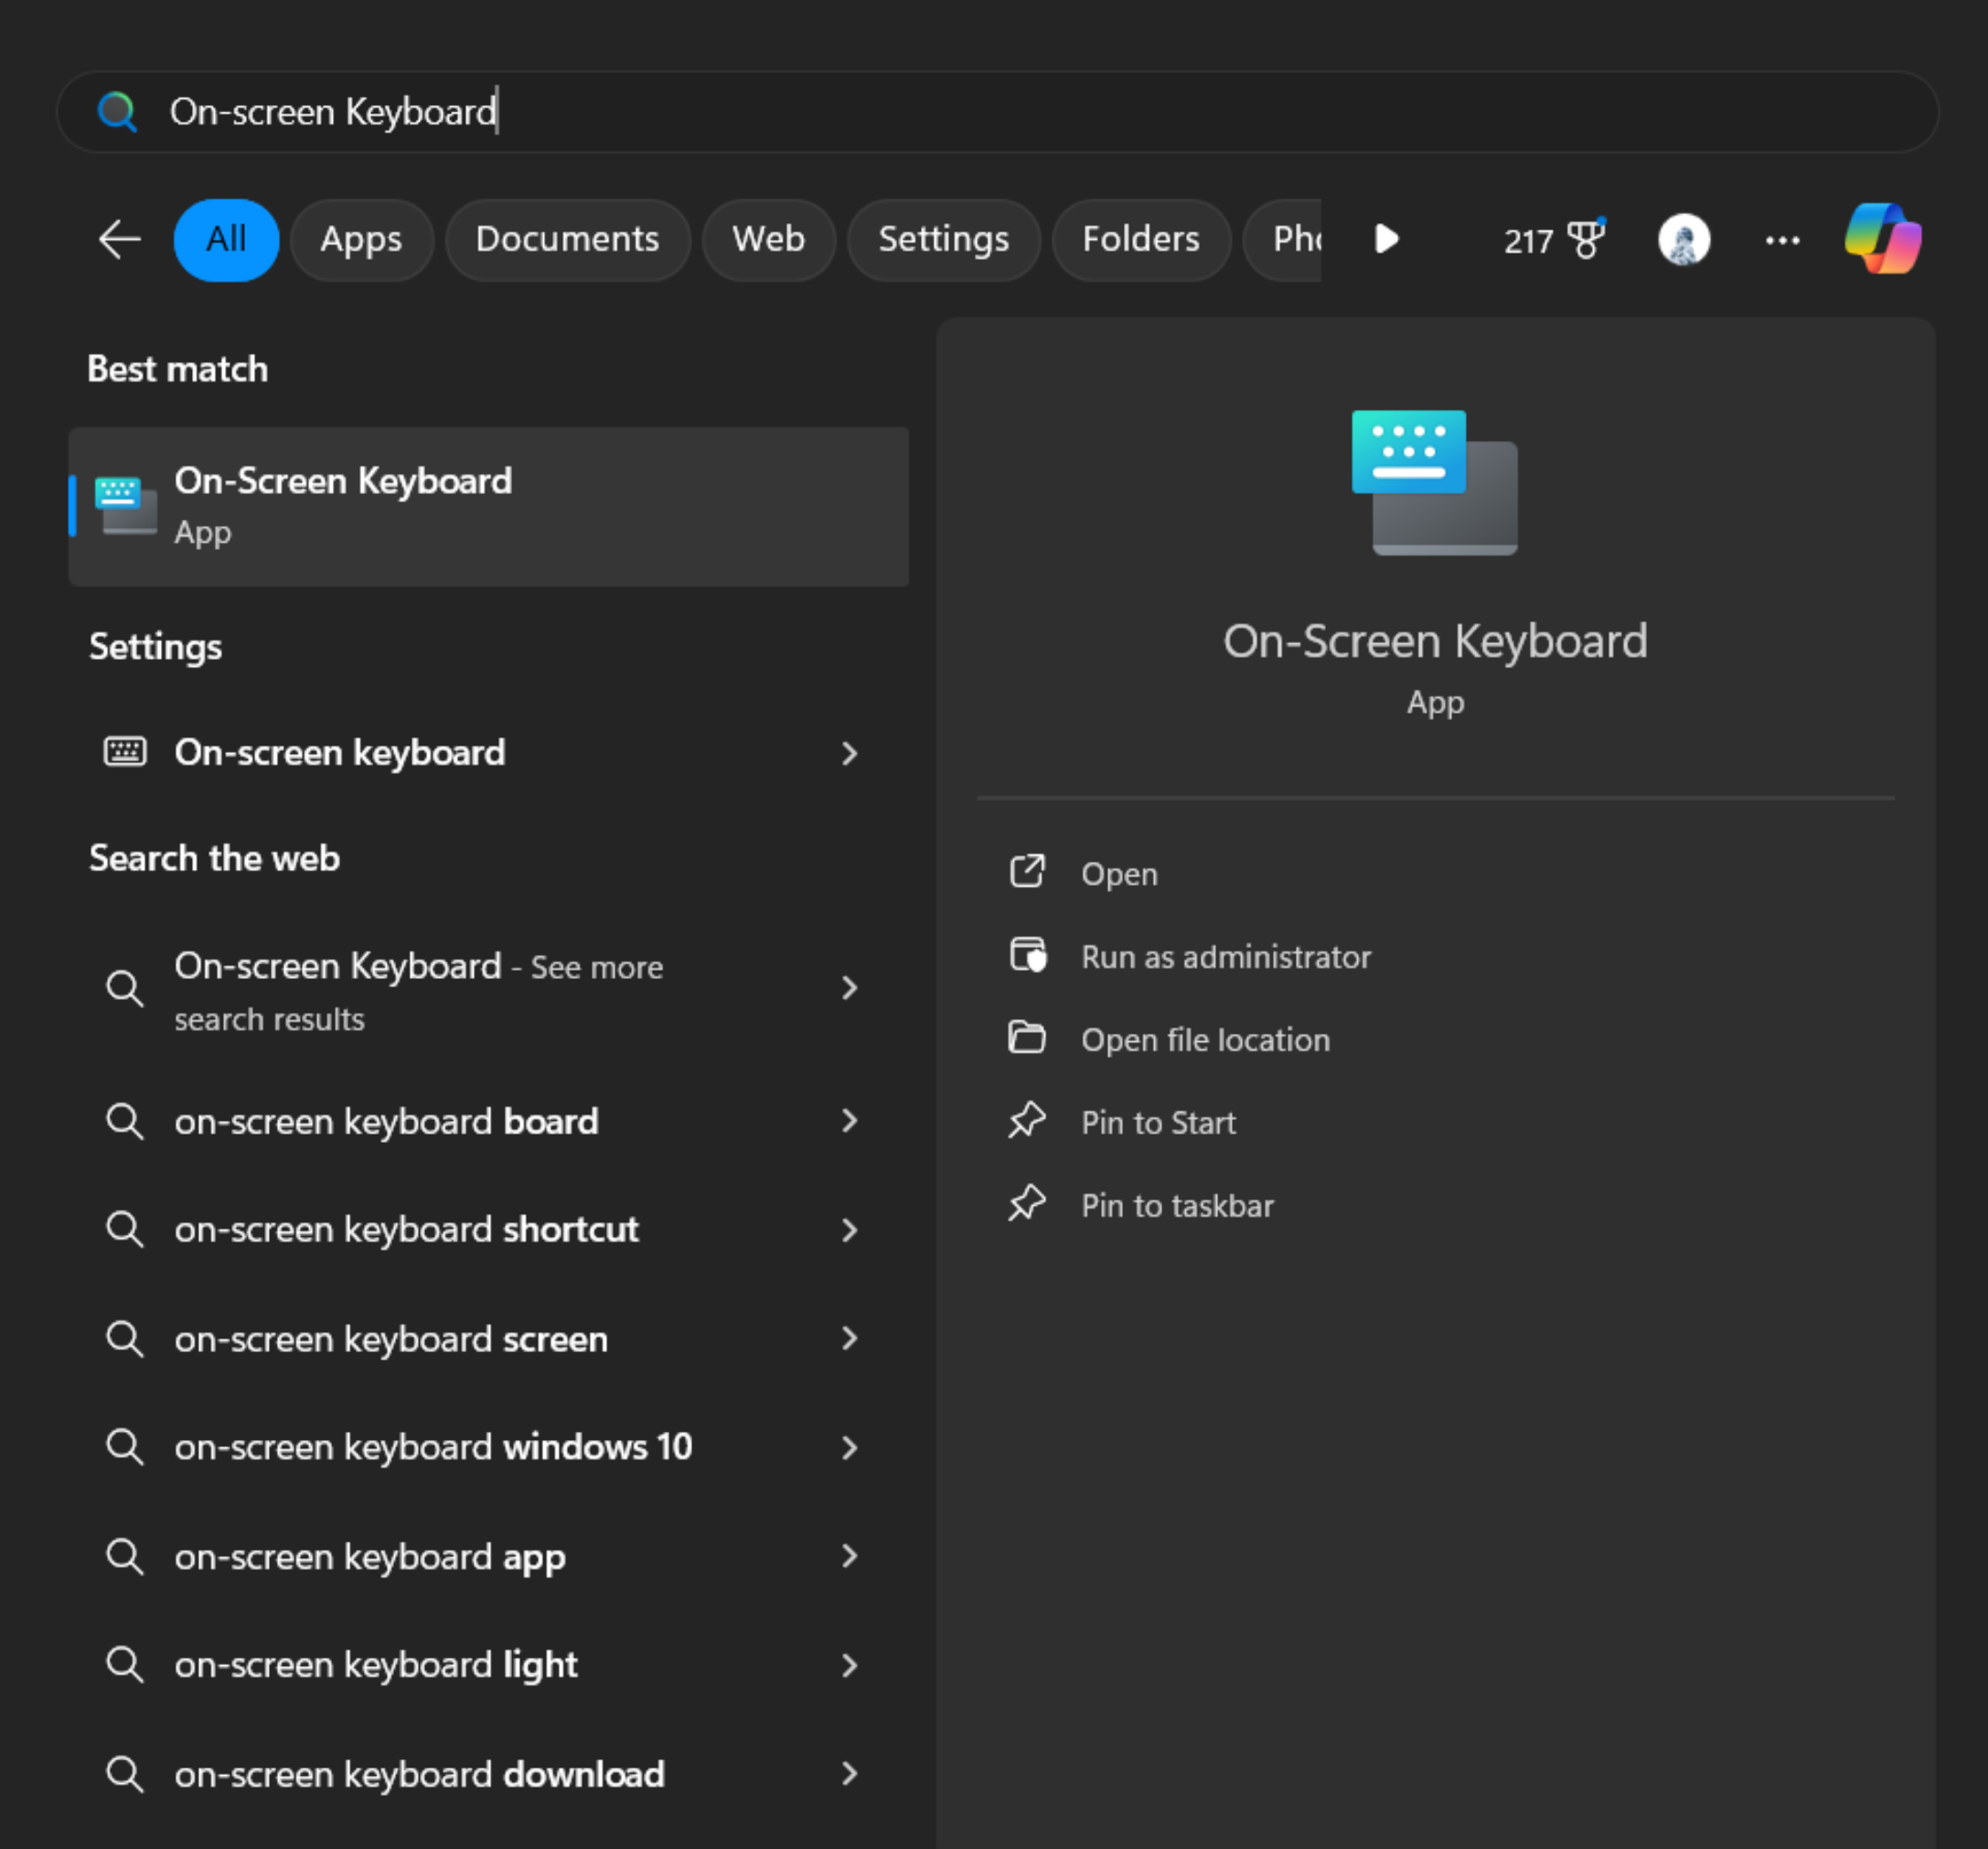
Task: Switch to the Apps filter tab
Action: tap(361, 240)
